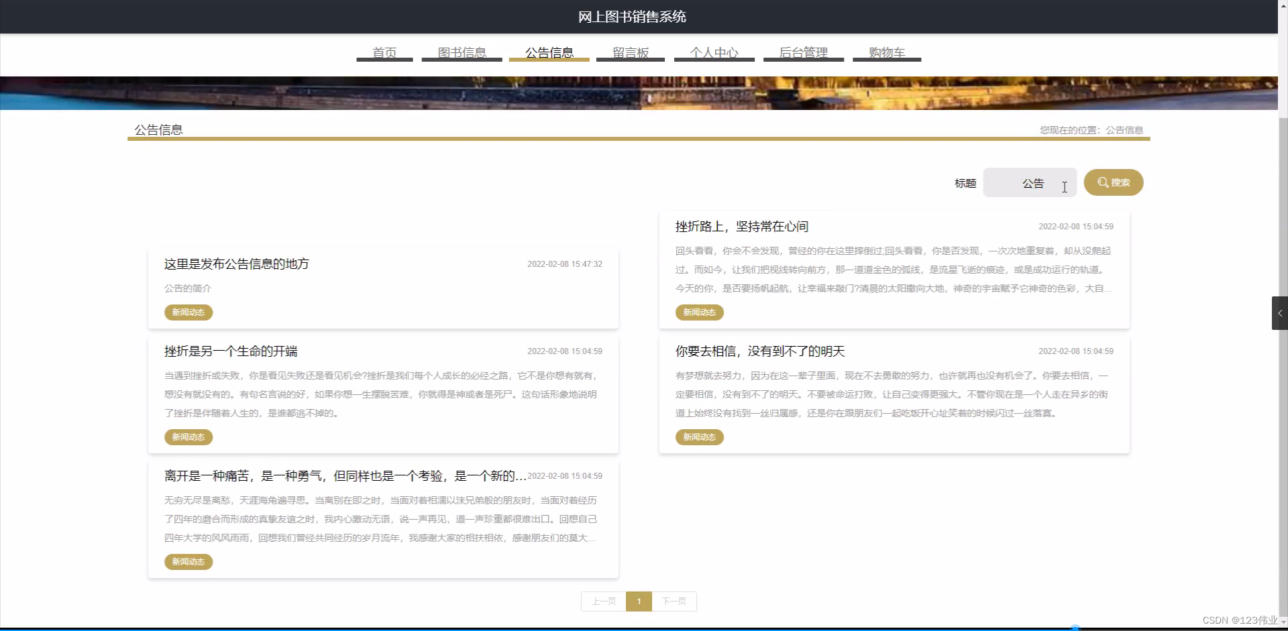
Task: Click the magnifier icon on the 搜索 button
Action: point(1102,182)
